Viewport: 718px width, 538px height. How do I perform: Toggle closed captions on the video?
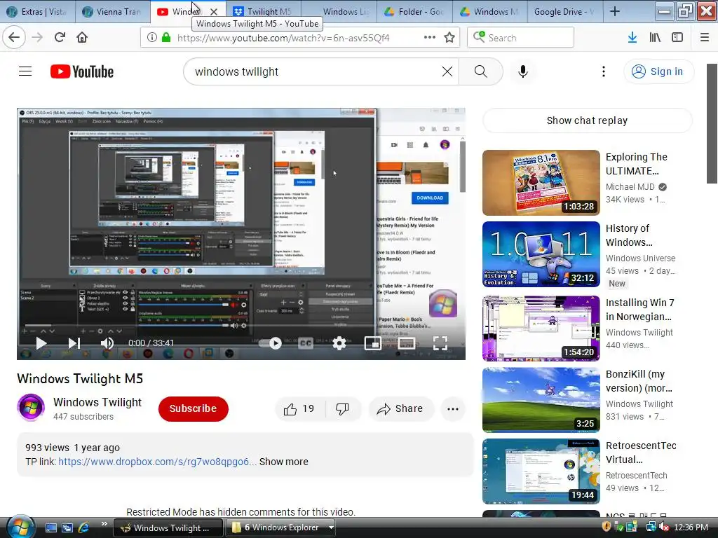pyautogui.click(x=306, y=343)
